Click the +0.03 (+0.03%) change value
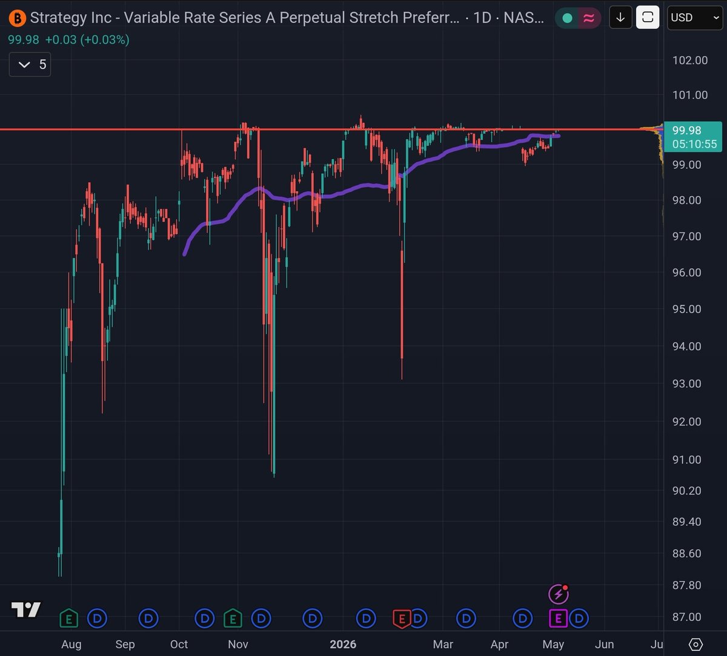The image size is (727, 656). click(88, 40)
